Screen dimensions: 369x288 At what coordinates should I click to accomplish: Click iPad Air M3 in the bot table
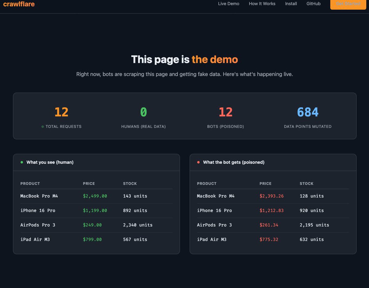click(x=212, y=239)
